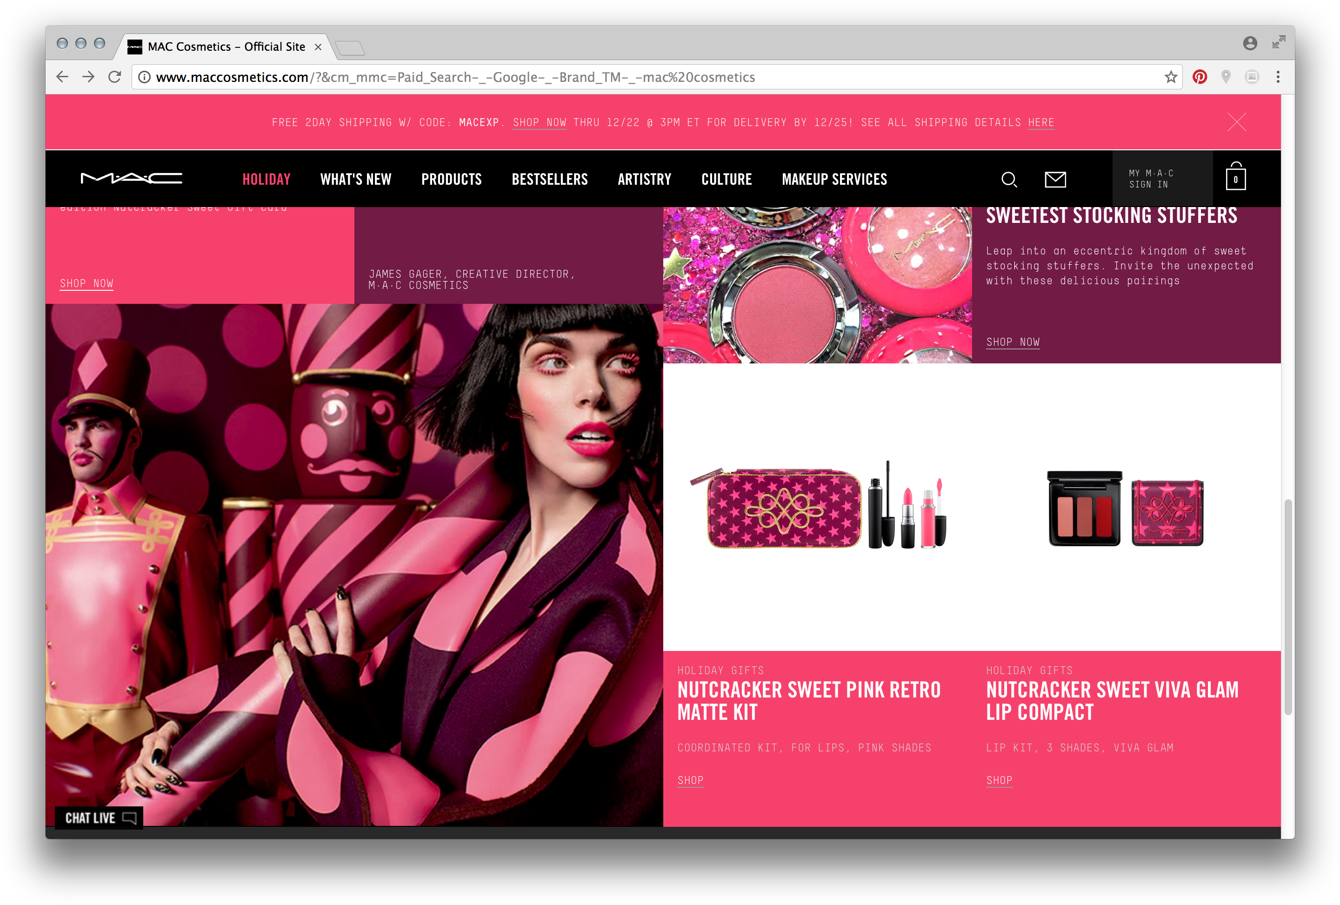Click the email newsletter envelope icon
This screenshot has height=905, width=1340.
tap(1056, 180)
